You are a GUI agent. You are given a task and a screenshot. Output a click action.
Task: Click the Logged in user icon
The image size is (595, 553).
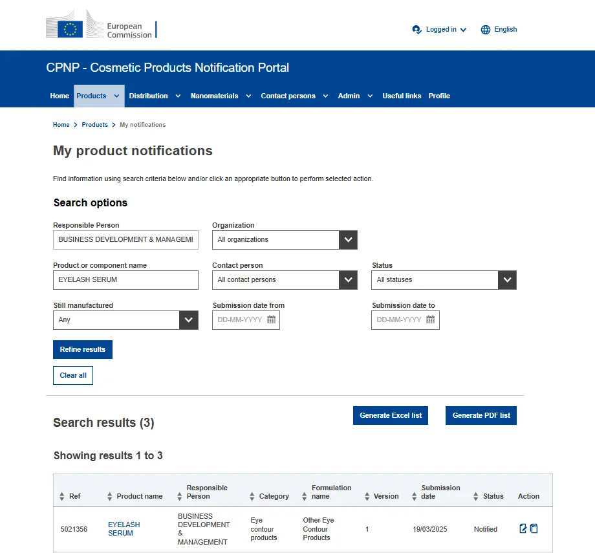[x=417, y=30]
